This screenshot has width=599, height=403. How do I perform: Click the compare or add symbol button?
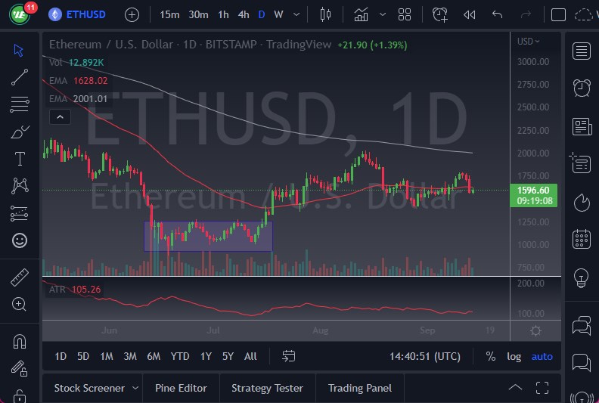tap(132, 15)
